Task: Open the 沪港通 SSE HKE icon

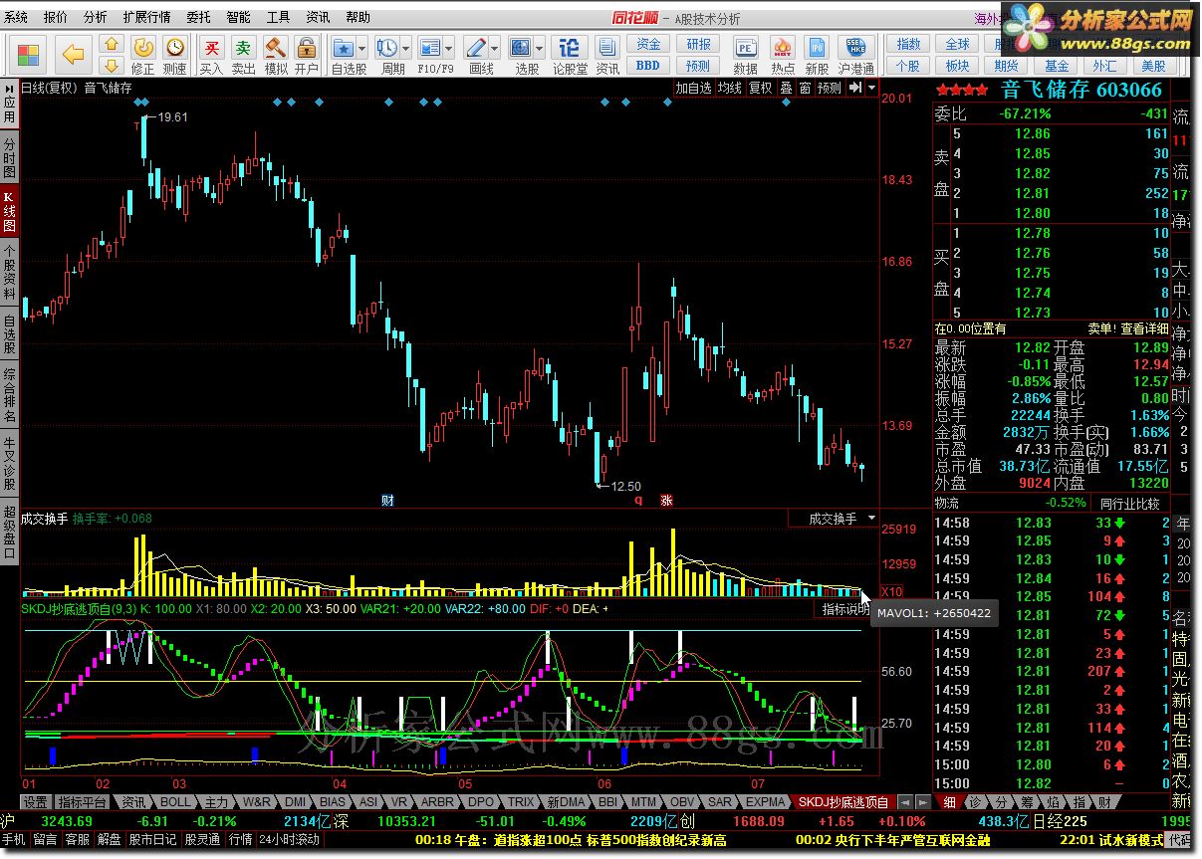Action: point(856,47)
